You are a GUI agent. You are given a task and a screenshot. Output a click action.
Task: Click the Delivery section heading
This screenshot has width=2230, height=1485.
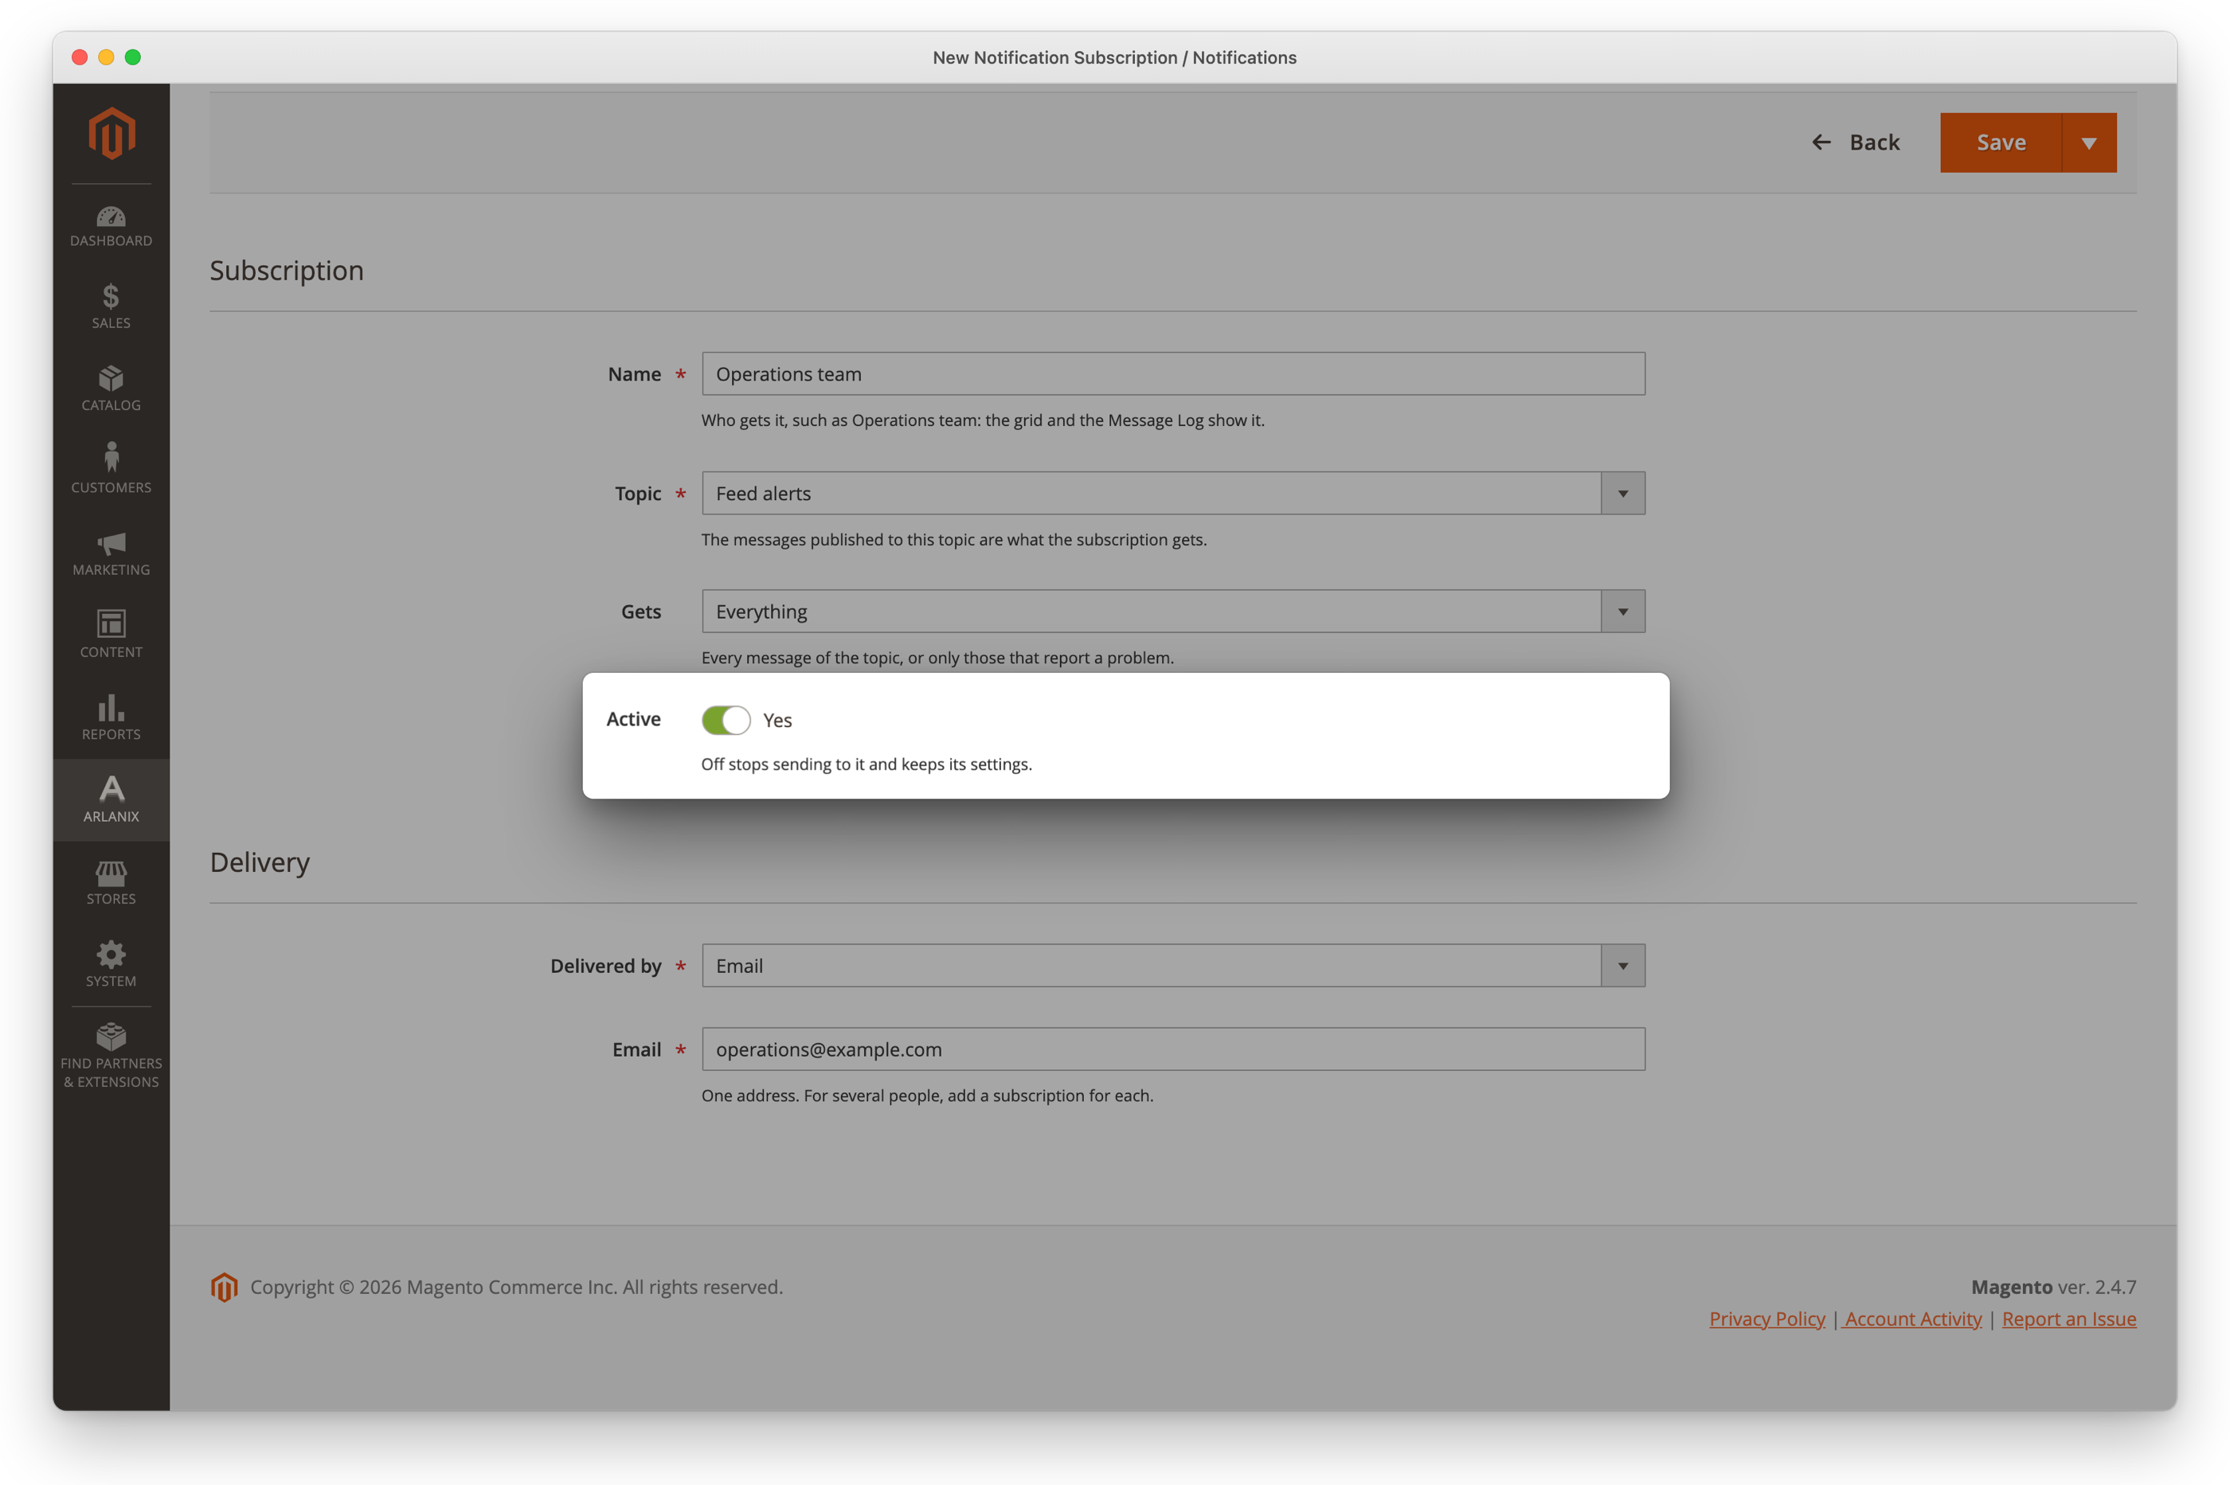pyautogui.click(x=260, y=863)
